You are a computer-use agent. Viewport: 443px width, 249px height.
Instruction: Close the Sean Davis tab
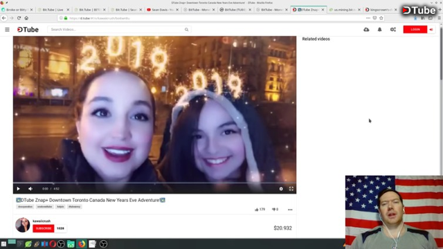click(x=177, y=10)
